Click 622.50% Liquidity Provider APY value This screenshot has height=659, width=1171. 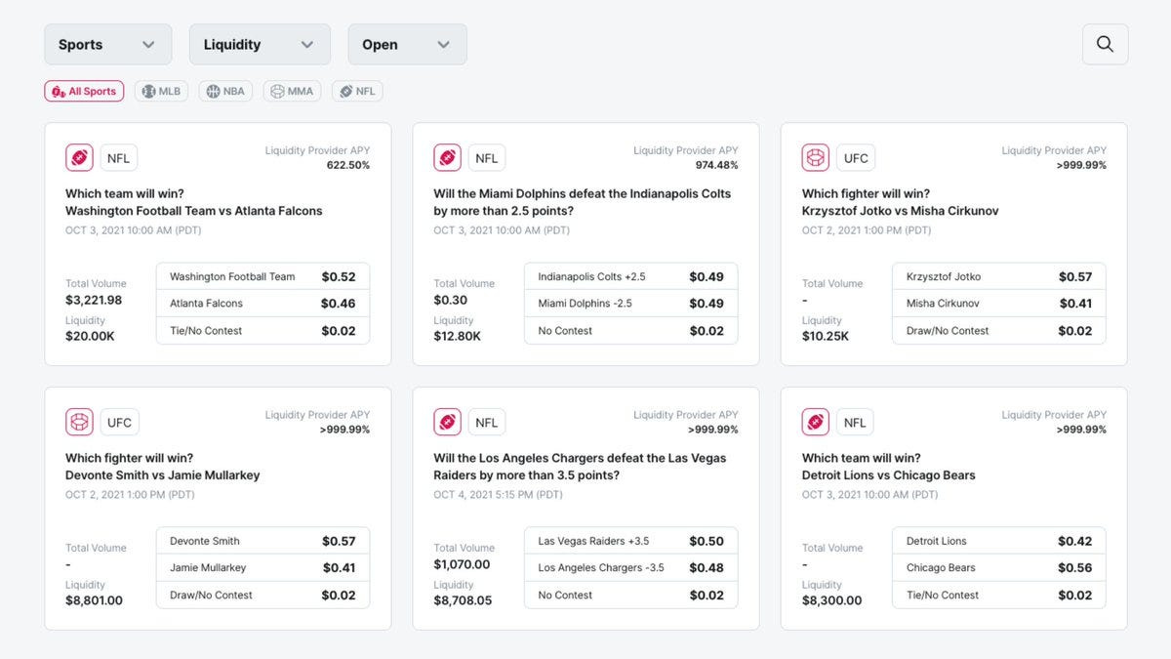click(x=348, y=165)
